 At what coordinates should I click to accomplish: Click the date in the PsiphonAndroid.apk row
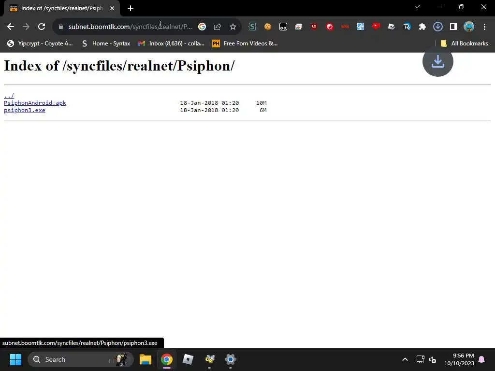pos(209,103)
